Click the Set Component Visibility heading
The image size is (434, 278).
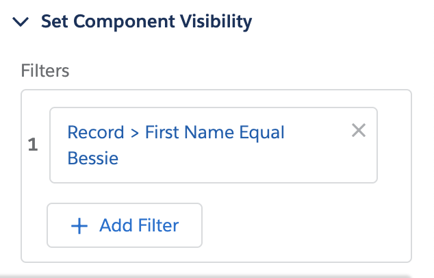(146, 22)
